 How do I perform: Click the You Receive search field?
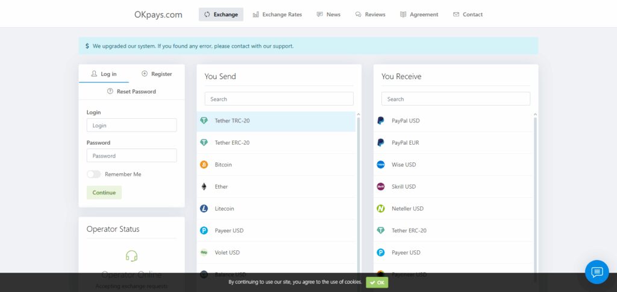pyautogui.click(x=456, y=99)
